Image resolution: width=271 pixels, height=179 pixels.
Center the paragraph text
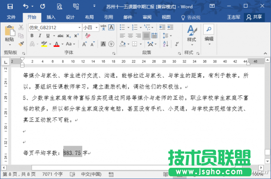tap(131, 36)
